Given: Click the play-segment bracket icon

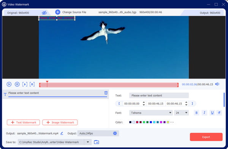Looking at the screenshot, I should coord(25,84).
